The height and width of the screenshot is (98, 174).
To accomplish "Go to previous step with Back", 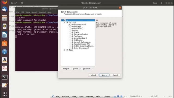I will 93,75.
